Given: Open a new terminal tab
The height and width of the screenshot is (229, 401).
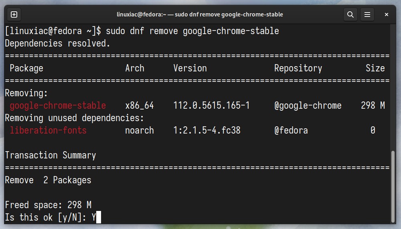Looking at the screenshot, I should 14,14.
